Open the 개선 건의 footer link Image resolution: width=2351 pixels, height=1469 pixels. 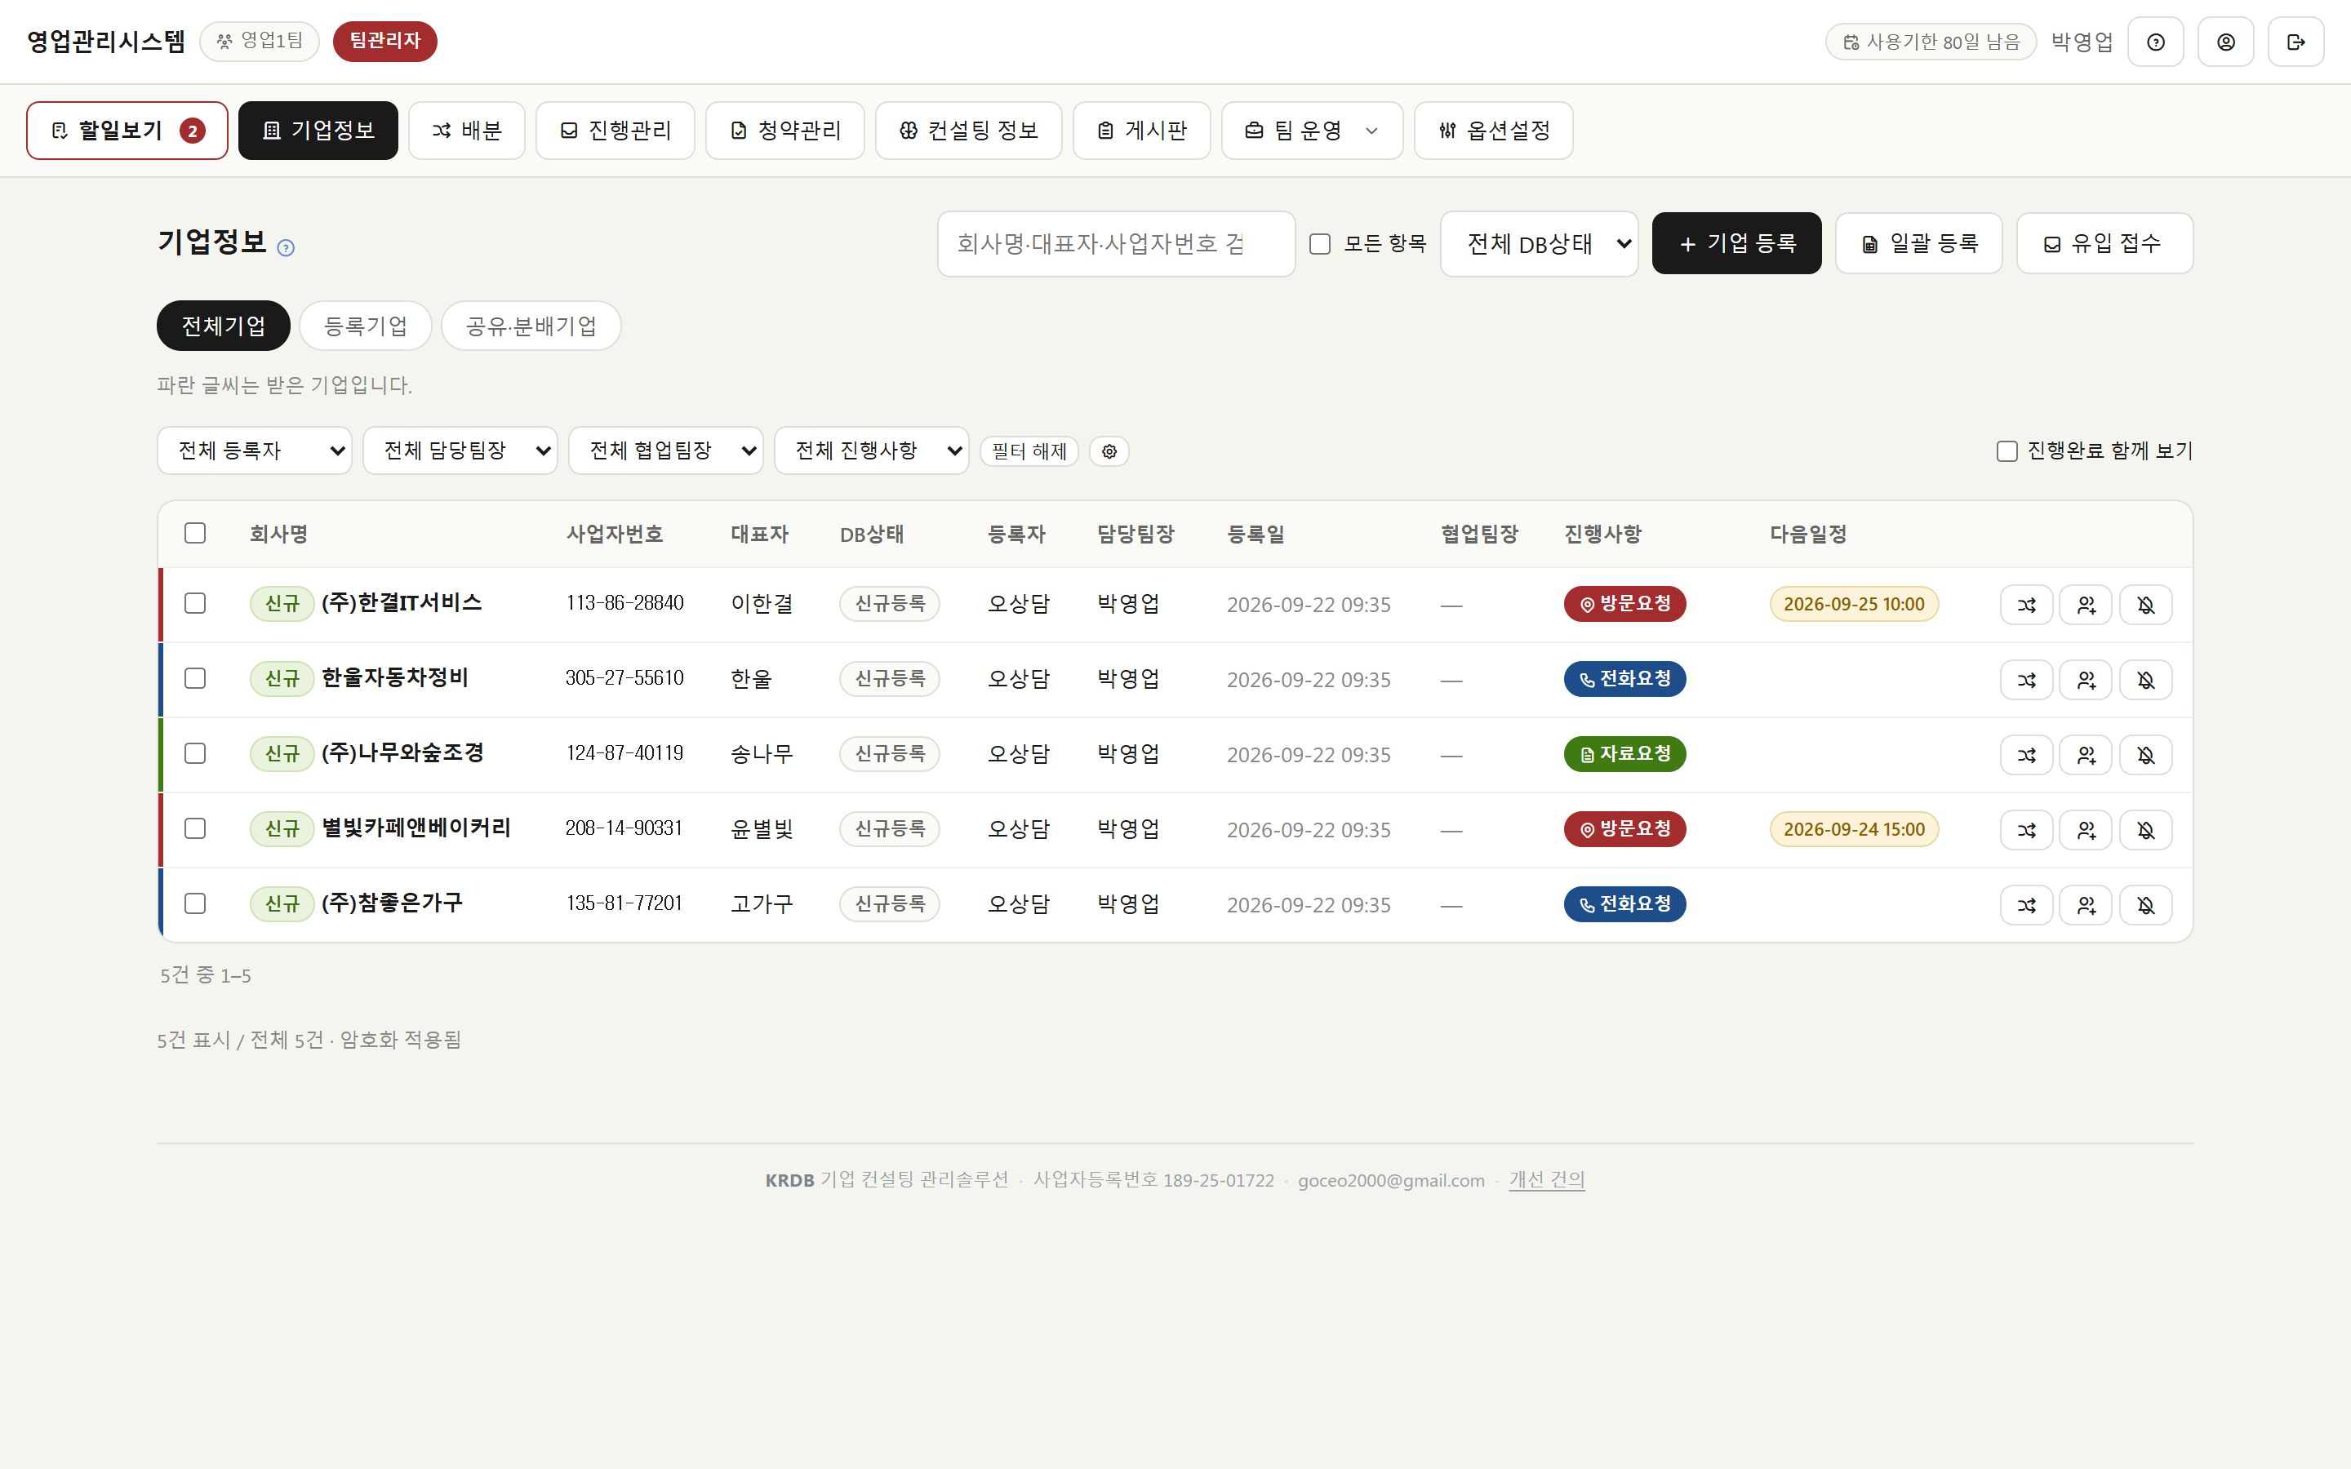(x=1547, y=1179)
